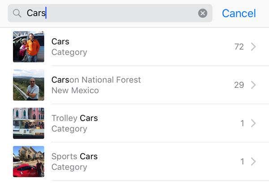This screenshot has width=269, height=183.
Task: Tap the 29 count on Carson row
Action: (239, 85)
